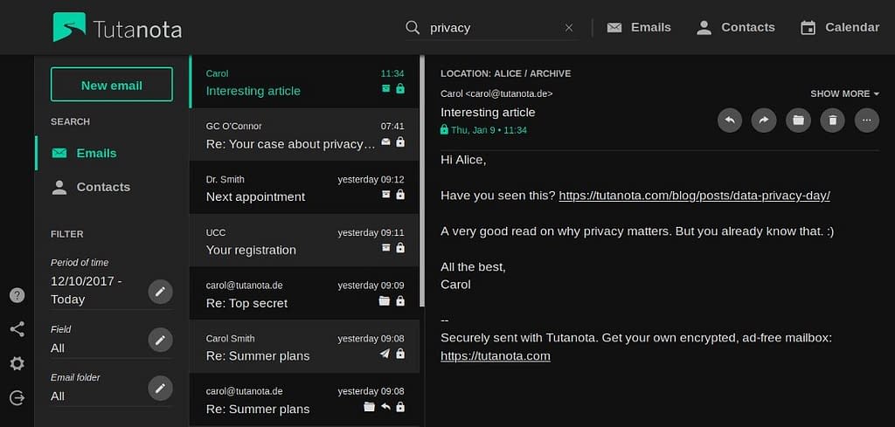Click sender 'Carol <carol@tutanota.de>' in header
The height and width of the screenshot is (427, 895).
pos(496,93)
